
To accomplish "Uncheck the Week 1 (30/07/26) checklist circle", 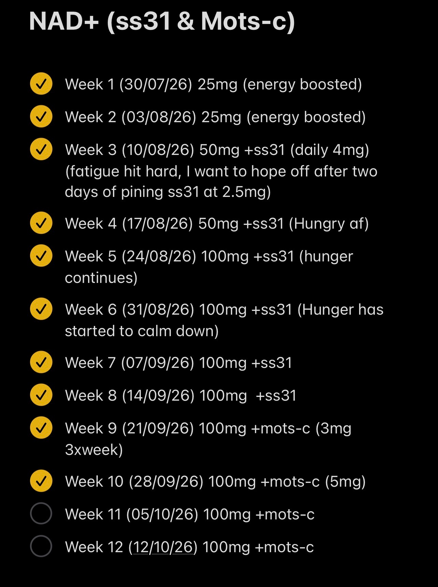I will tap(41, 84).
